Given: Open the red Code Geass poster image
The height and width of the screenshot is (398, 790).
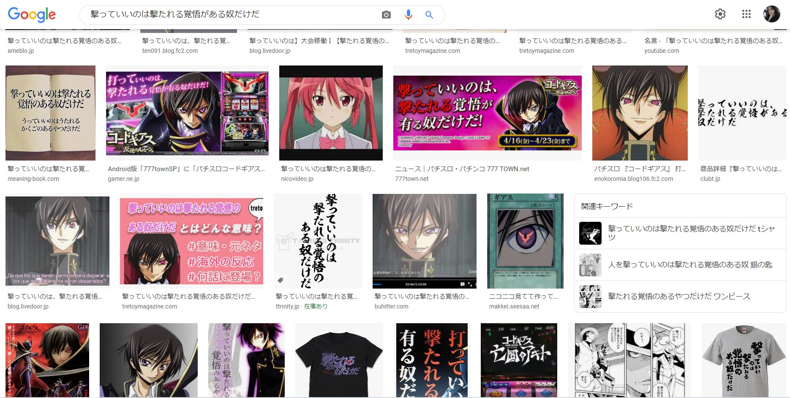Looking at the screenshot, I should pos(47,360).
